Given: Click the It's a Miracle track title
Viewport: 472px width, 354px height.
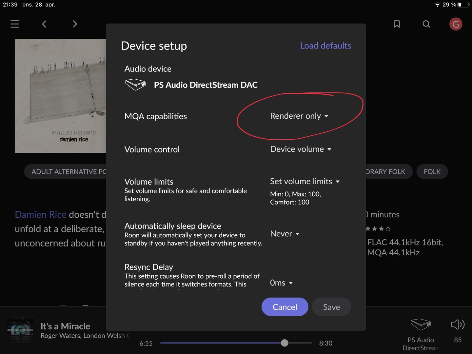Looking at the screenshot, I should pos(65,326).
